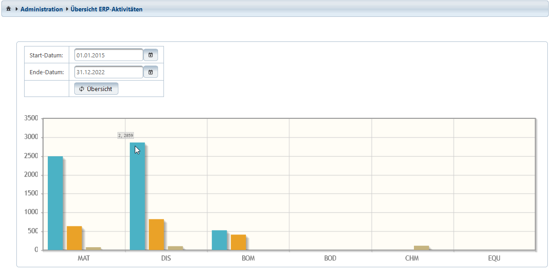
Task: Click the breadcrumb arrow before Übersicht ERP-Aktivitäten
Action: pyautogui.click(x=67, y=9)
